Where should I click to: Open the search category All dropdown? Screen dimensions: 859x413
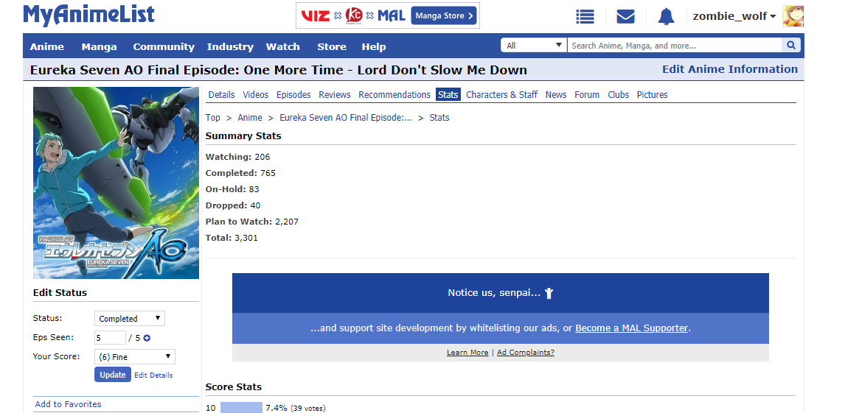click(534, 46)
